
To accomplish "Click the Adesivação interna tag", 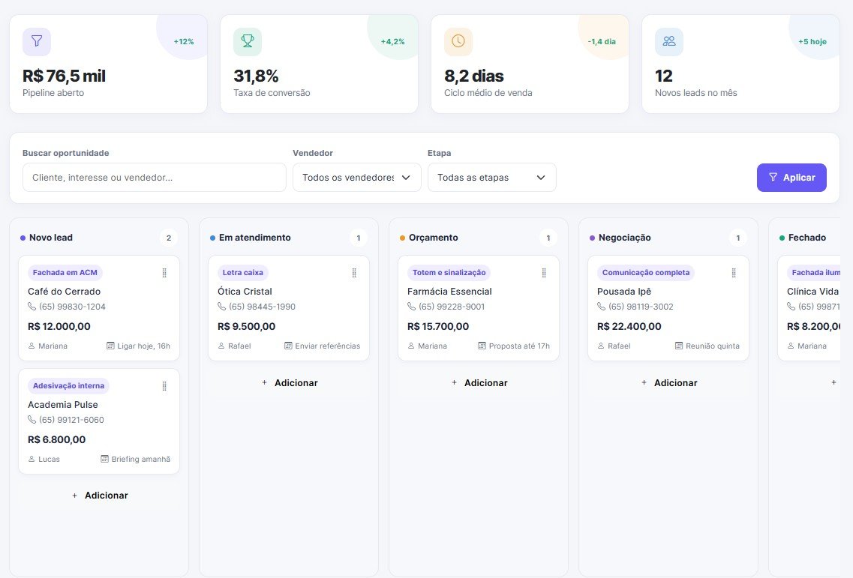I will pyautogui.click(x=68, y=385).
